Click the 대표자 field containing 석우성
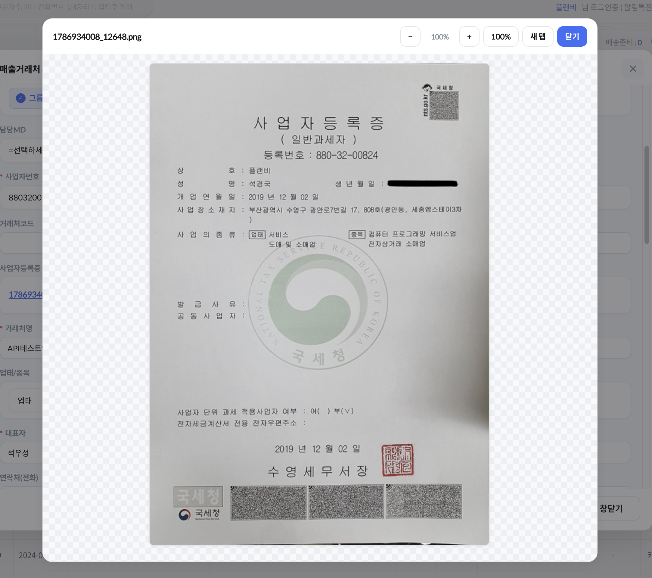The height and width of the screenshot is (578, 652). tap(21, 453)
